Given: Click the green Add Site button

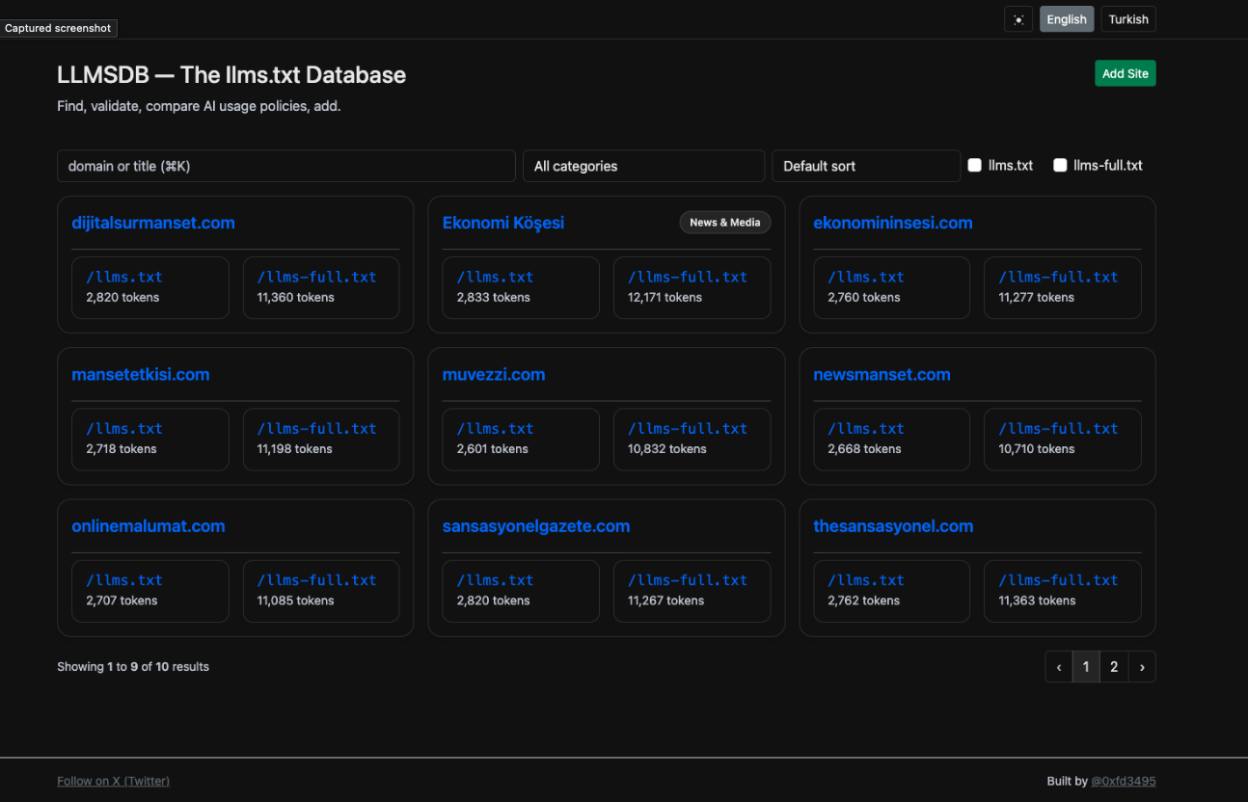Looking at the screenshot, I should (x=1125, y=73).
